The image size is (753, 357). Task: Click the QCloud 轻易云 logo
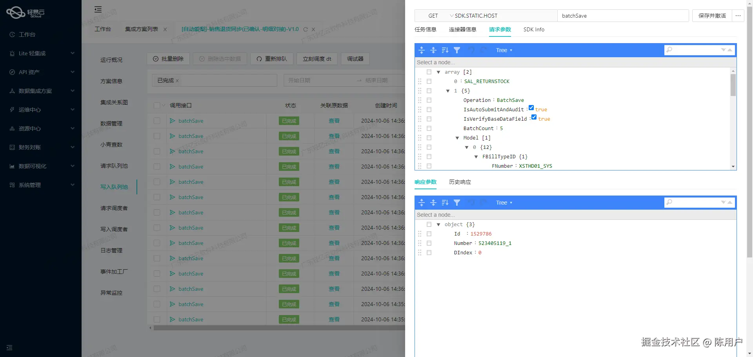click(25, 12)
